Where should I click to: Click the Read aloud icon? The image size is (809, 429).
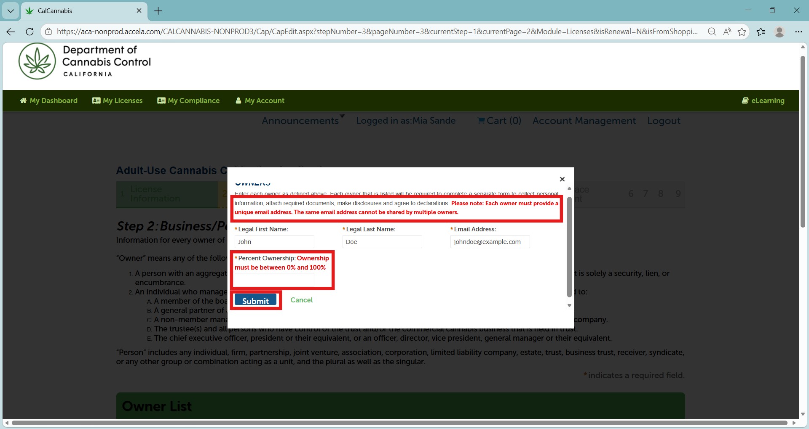(x=727, y=32)
